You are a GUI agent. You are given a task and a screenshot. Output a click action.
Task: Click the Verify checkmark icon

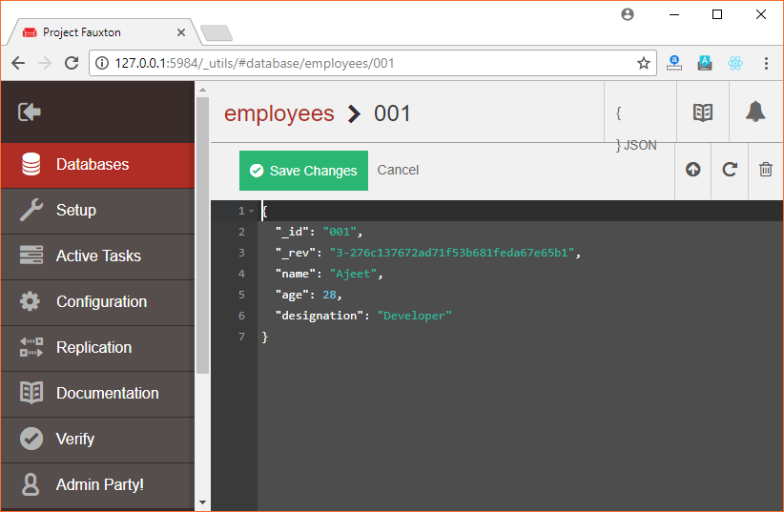point(31,439)
